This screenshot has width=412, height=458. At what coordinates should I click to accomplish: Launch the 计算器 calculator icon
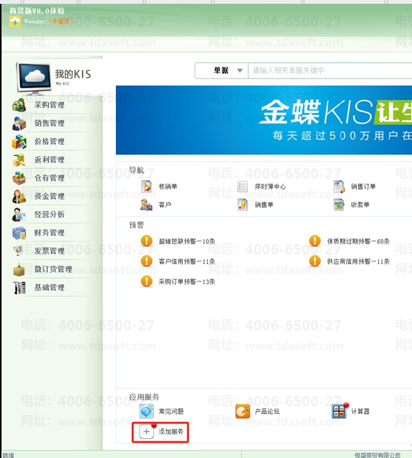(340, 411)
